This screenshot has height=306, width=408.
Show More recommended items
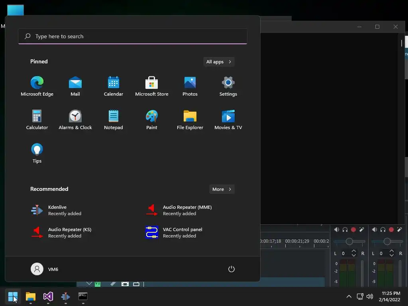coord(222,189)
